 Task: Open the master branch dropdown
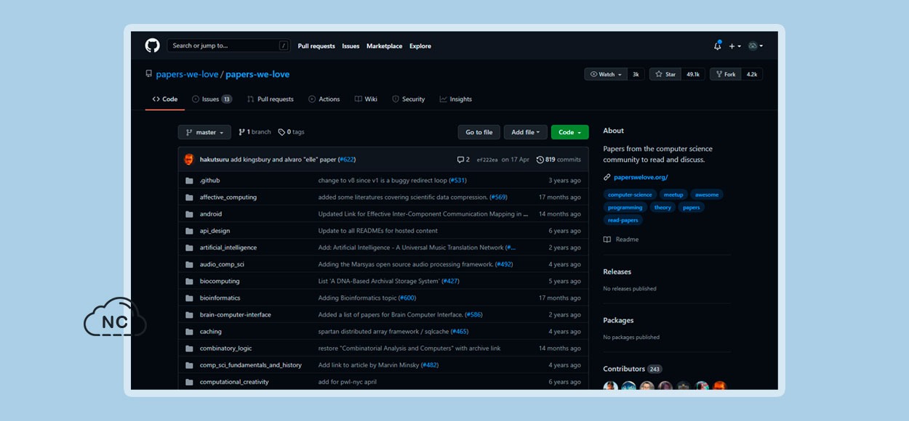[x=204, y=132]
